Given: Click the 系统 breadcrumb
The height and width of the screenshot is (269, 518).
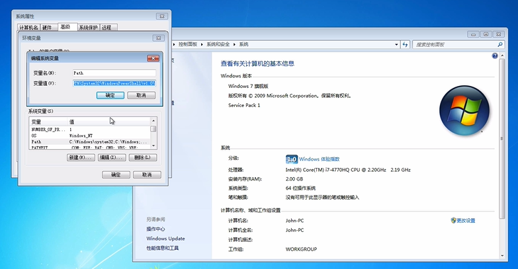Looking at the screenshot, I should click(244, 44).
